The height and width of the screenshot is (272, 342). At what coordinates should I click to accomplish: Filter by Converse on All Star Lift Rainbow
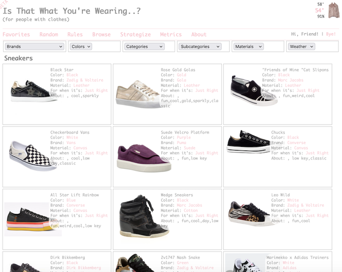coord(76,205)
